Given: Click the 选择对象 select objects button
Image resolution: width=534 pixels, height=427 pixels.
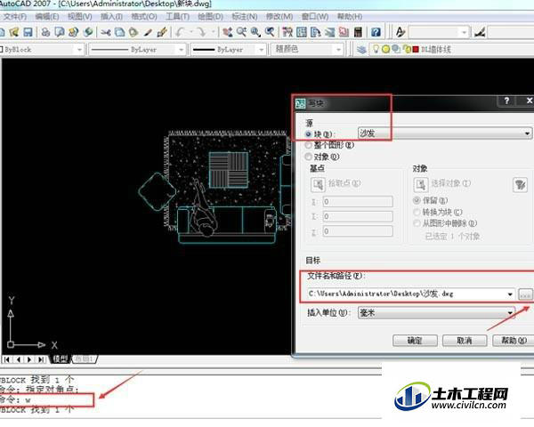Looking at the screenshot, I should tap(421, 185).
